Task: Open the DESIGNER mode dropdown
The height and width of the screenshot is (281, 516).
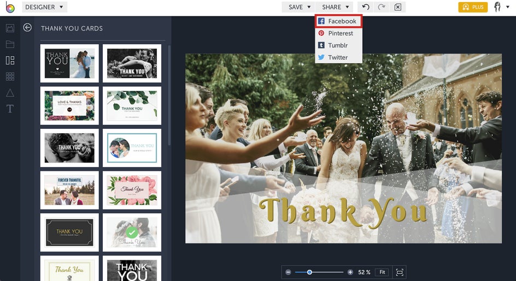Action: [44, 7]
